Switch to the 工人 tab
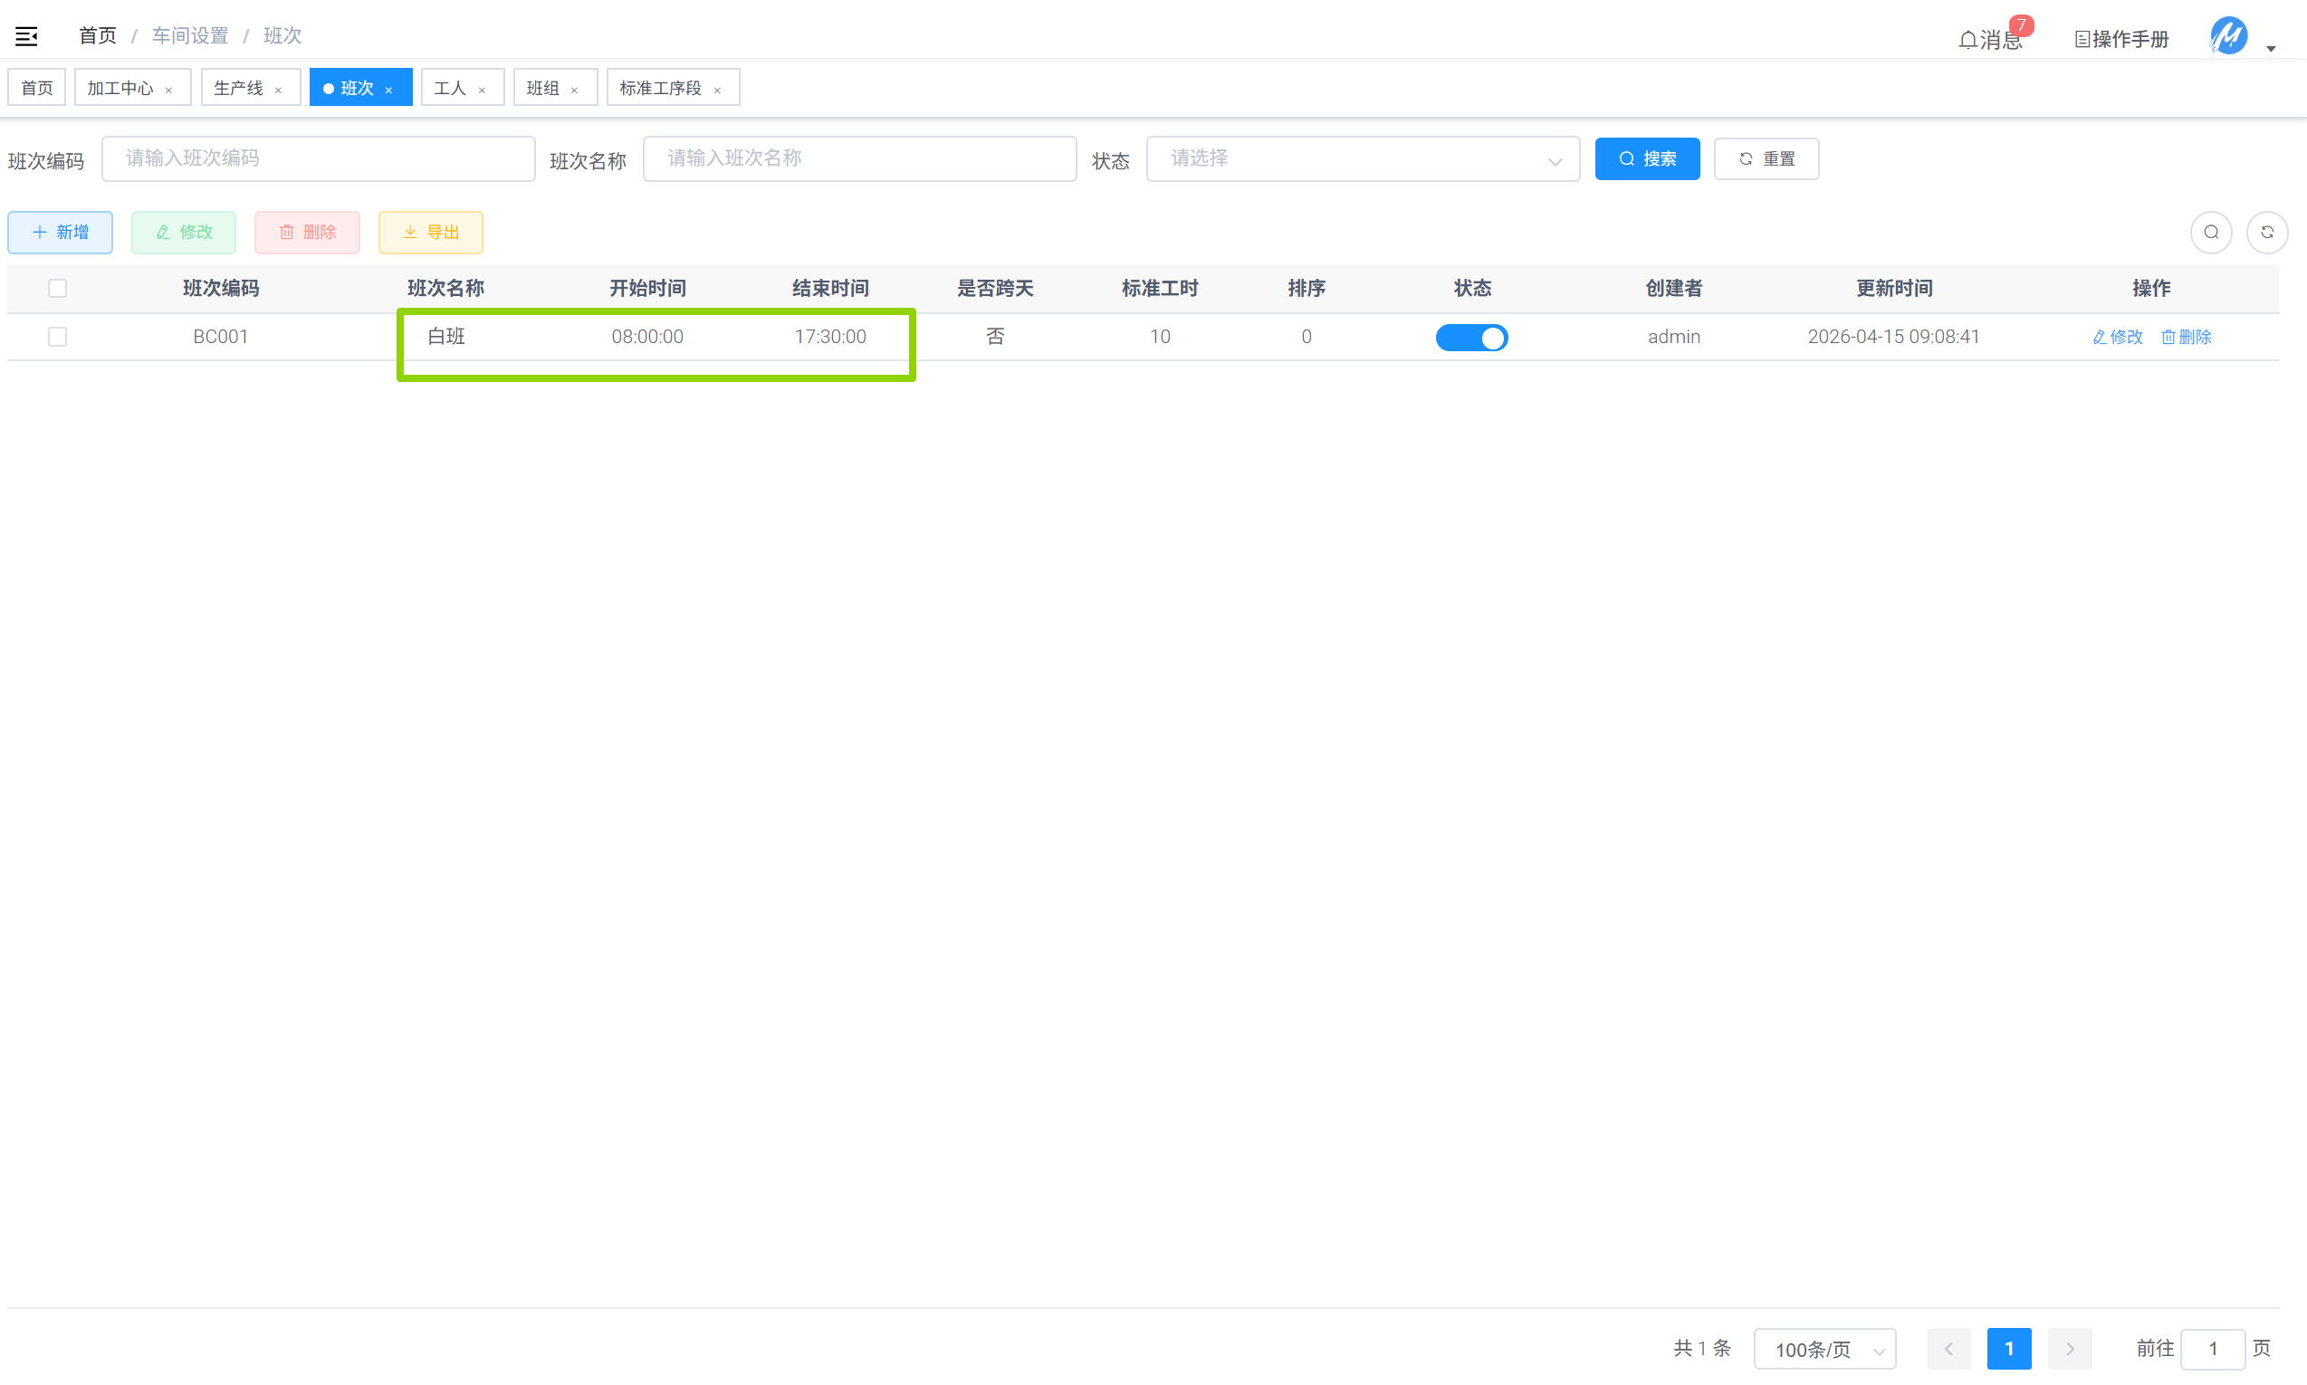Viewport: 2307px width, 1385px height. 450,88
